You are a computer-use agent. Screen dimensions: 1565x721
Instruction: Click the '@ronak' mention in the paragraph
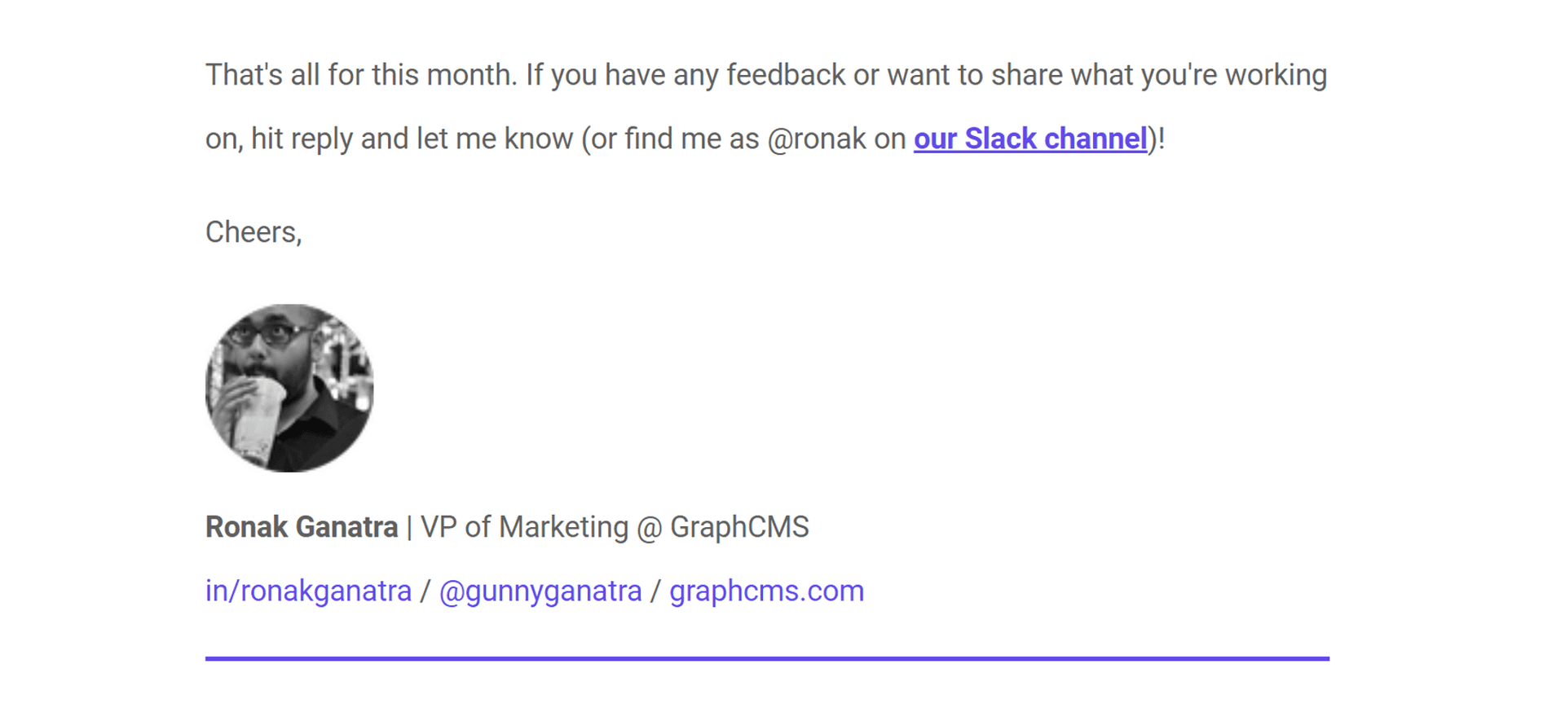pos(816,139)
